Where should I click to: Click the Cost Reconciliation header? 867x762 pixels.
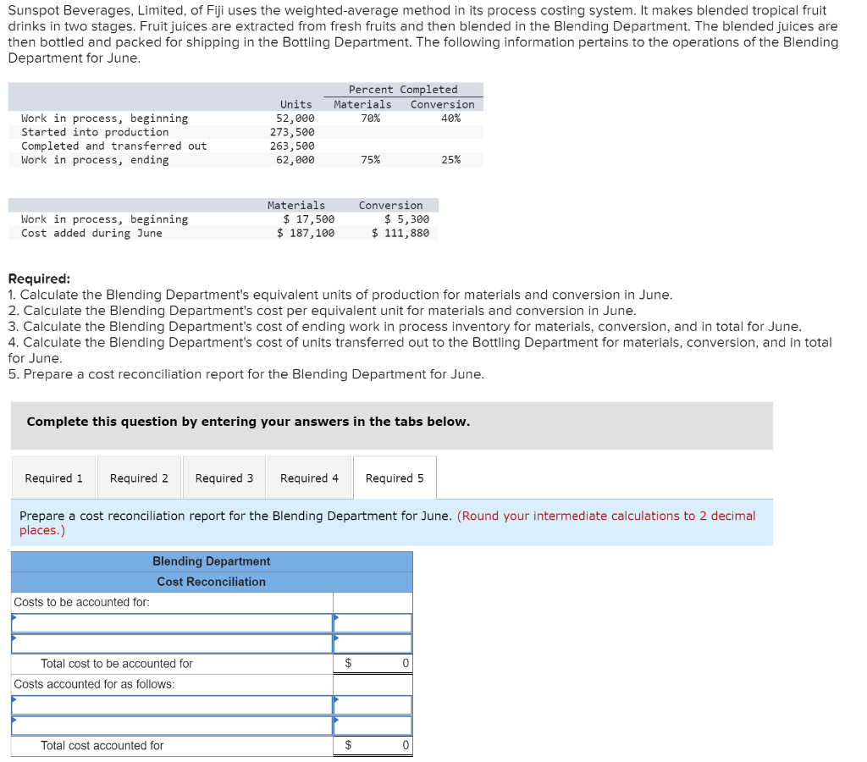pyautogui.click(x=212, y=582)
